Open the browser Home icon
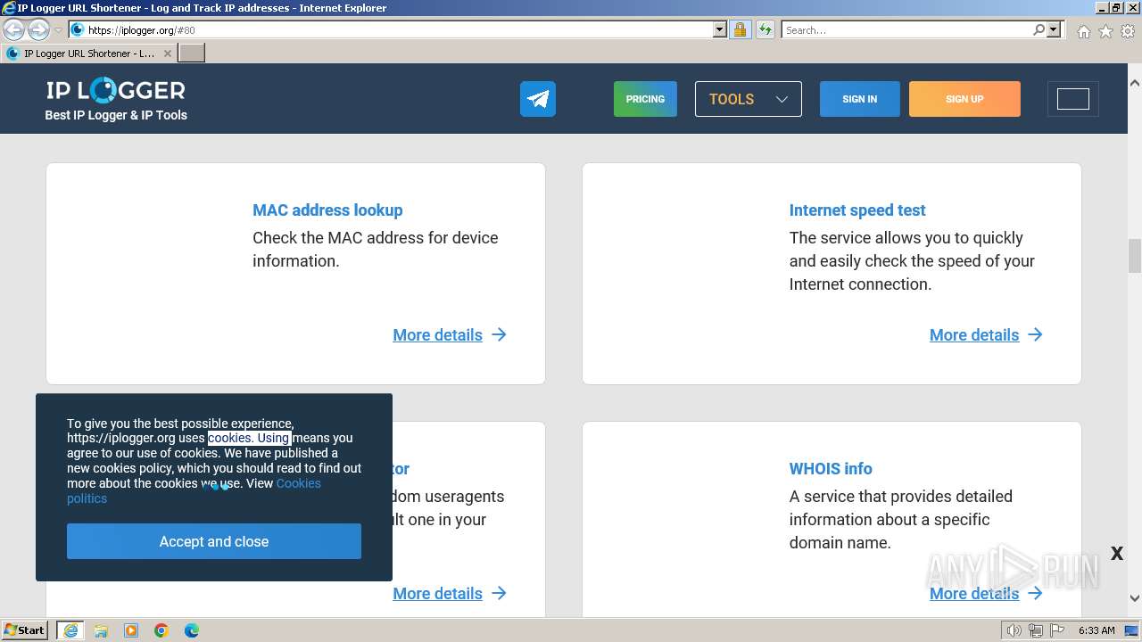Screen dimensions: 1142x642 [x=1083, y=31]
